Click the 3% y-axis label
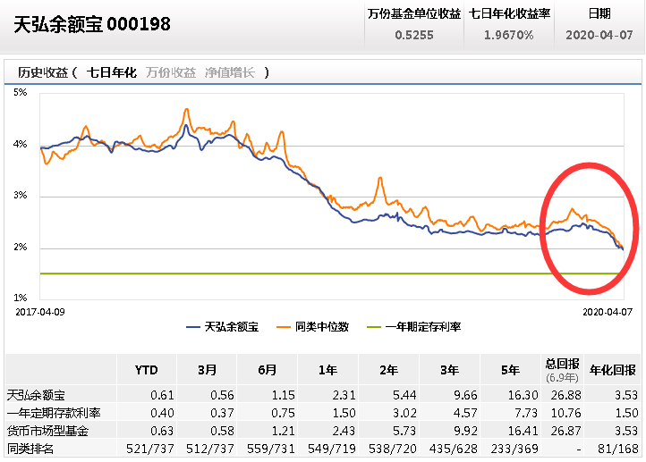646x462 pixels. click(21, 195)
